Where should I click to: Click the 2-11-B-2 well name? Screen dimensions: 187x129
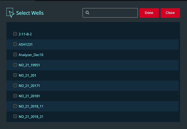coord(26,34)
